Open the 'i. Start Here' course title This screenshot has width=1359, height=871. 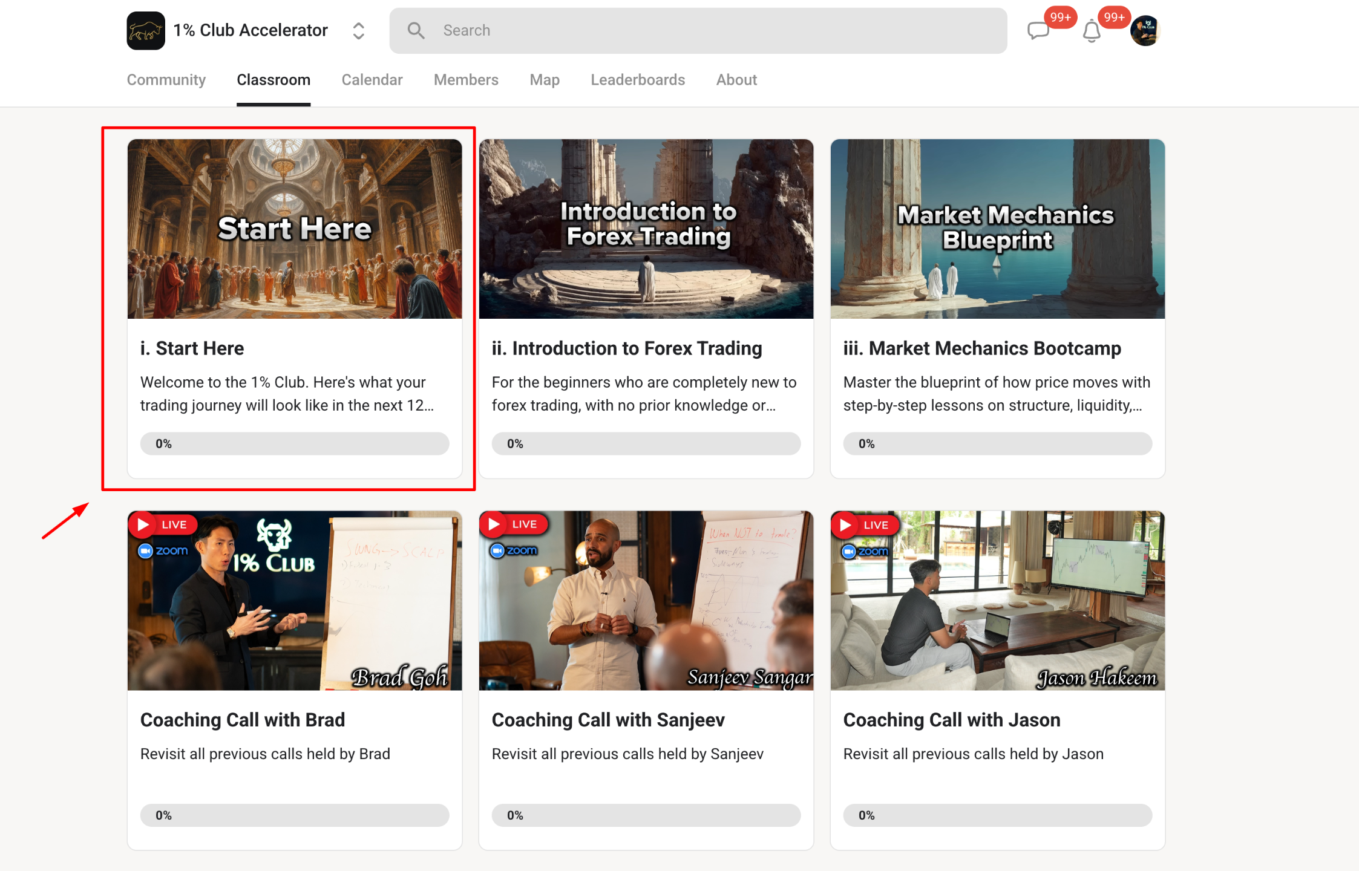(192, 348)
